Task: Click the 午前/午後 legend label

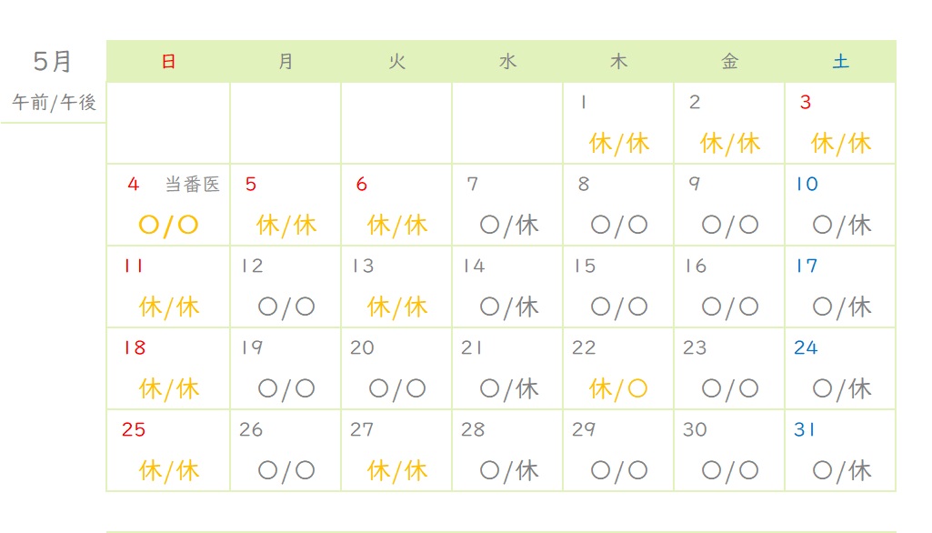Action: click(x=54, y=102)
